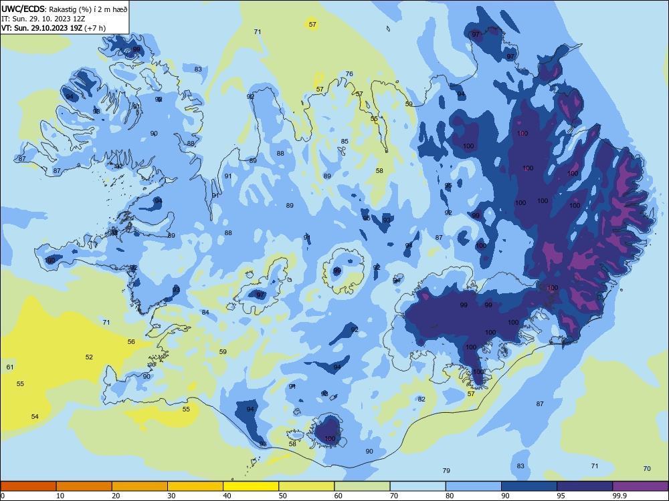The width and height of the screenshot is (669, 501).
Task: Click the 80–90 medium blue legend swatch
Action: coord(474,486)
